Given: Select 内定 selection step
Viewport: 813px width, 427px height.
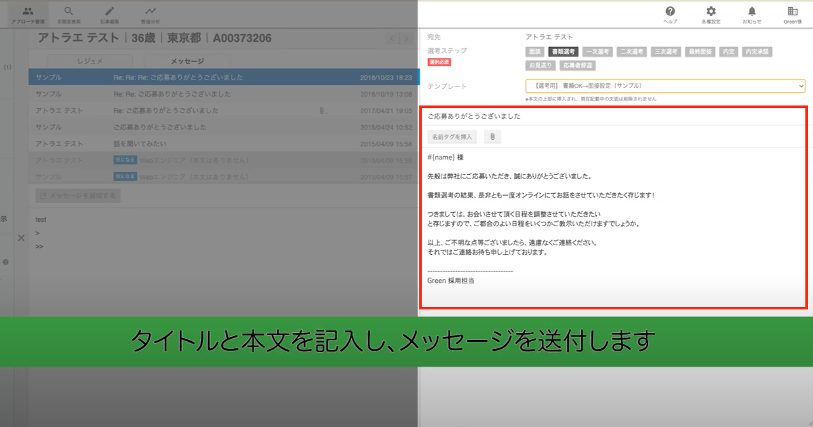Looking at the screenshot, I should (x=728, y=51).
